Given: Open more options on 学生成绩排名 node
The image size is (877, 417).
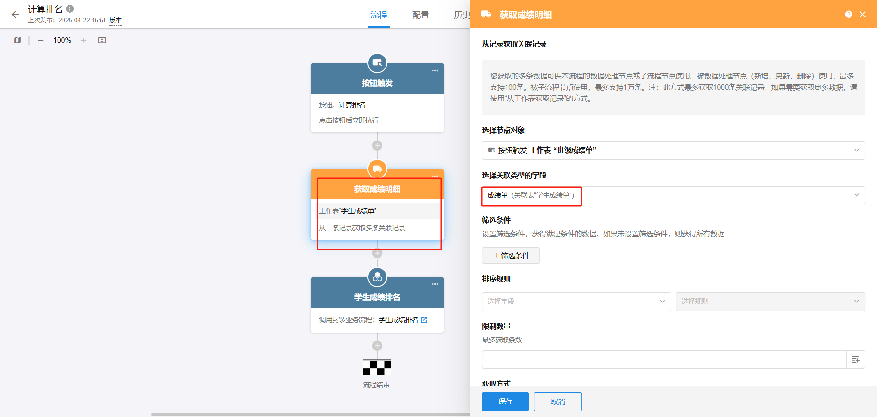Looking at the screenshot, I should 435,284.
